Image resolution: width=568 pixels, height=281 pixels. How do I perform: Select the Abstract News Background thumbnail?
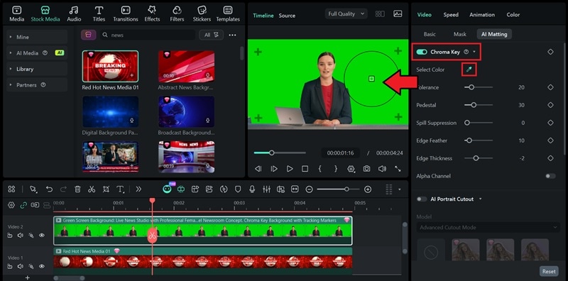tap(186, 66)
